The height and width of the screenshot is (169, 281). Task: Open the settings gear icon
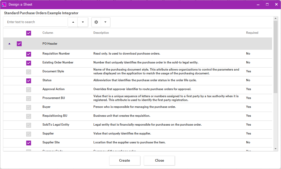coord(96,22)
